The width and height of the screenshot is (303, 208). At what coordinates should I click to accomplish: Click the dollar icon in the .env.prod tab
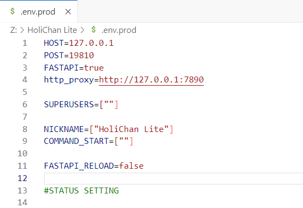coord(12,11)
